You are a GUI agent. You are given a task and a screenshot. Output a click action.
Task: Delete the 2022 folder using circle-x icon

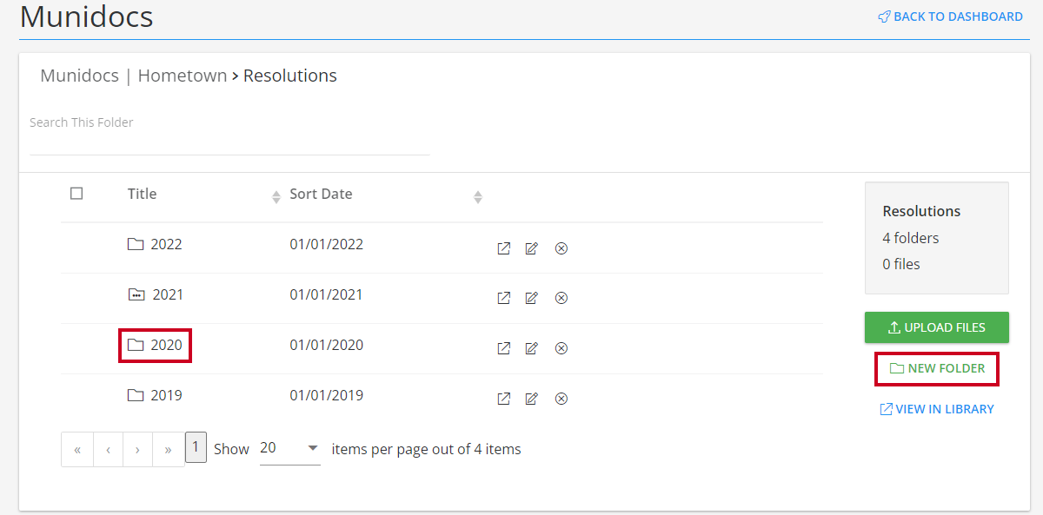point(561,248)
